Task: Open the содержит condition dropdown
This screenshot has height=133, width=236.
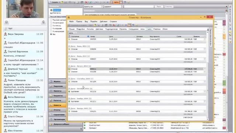Action: tap(122, 7)
